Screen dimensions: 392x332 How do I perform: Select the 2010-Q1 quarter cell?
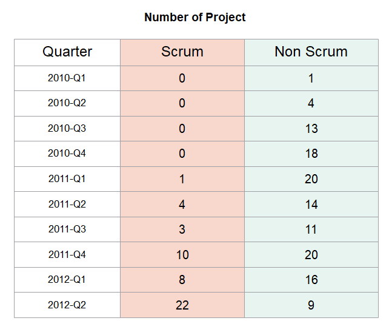pyautogui.click(x=67, y=78)
